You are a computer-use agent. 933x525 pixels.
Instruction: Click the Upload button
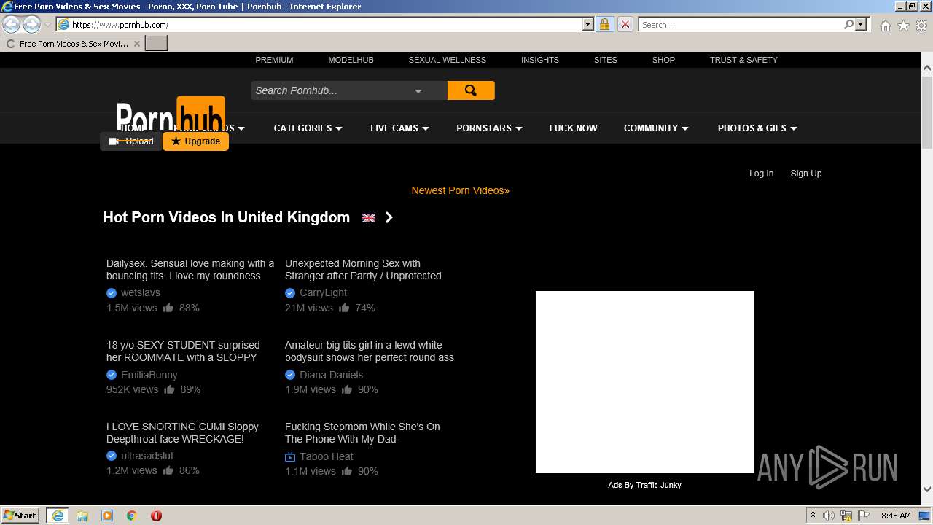click(131, 141)
